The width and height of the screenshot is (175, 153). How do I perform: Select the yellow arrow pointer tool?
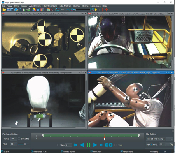click(x=96, y=10)
